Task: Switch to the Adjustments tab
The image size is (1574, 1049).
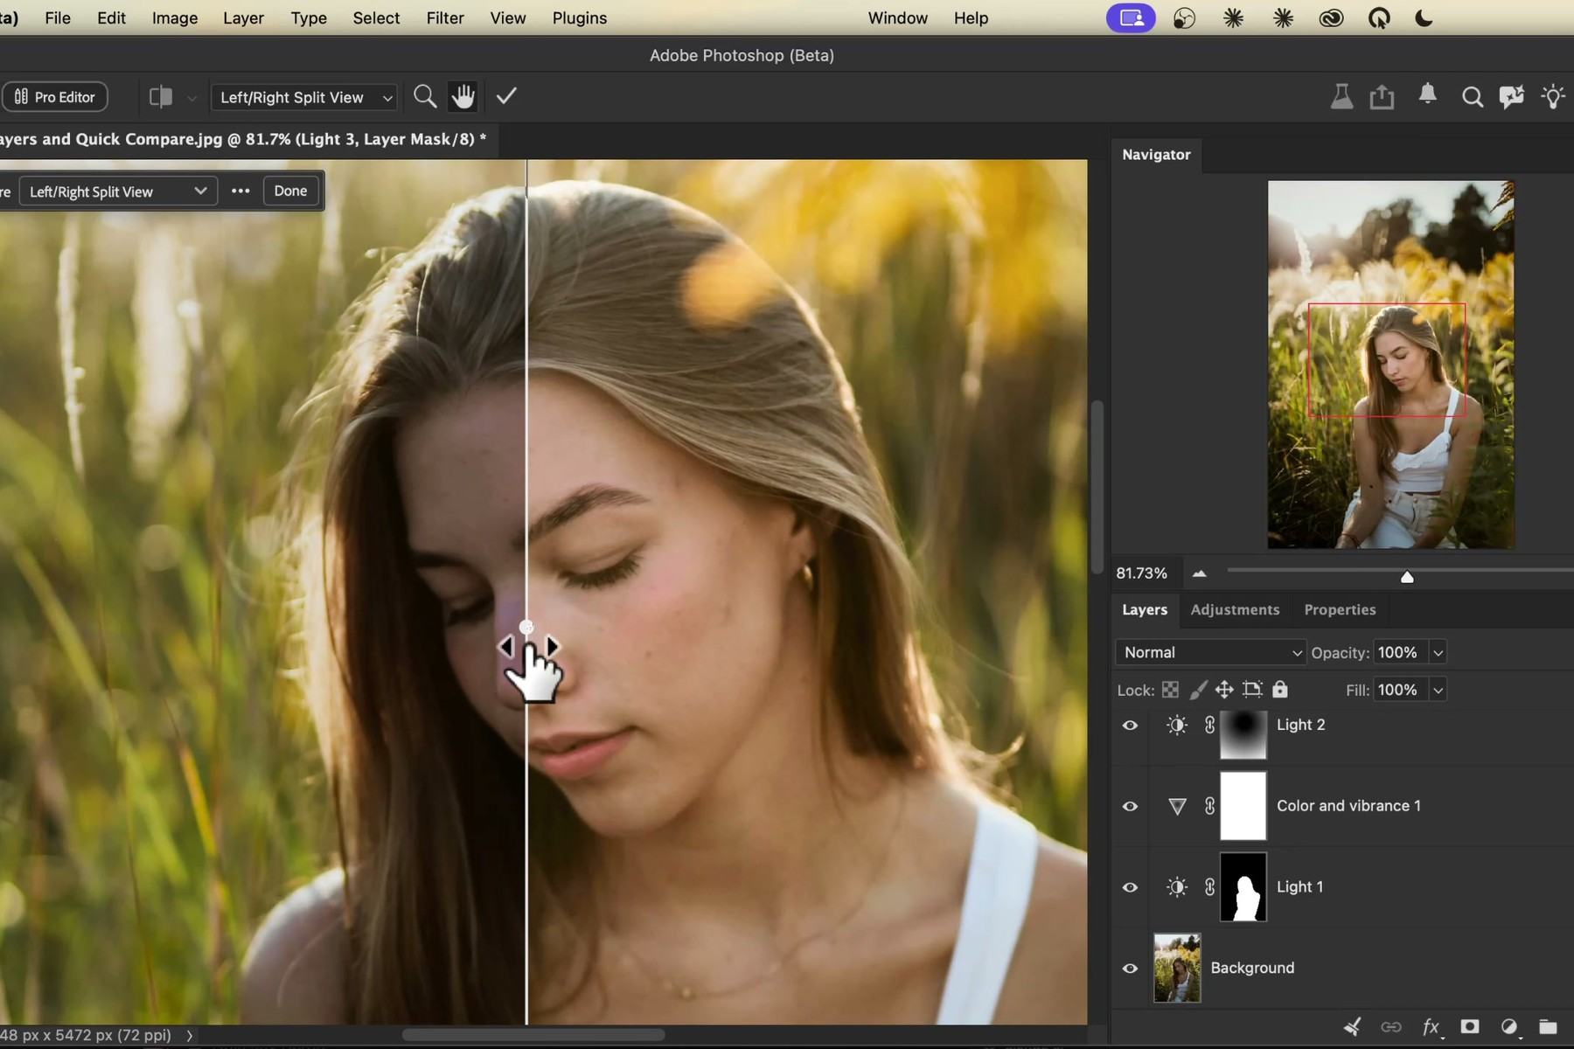Action: (1235, 609)
